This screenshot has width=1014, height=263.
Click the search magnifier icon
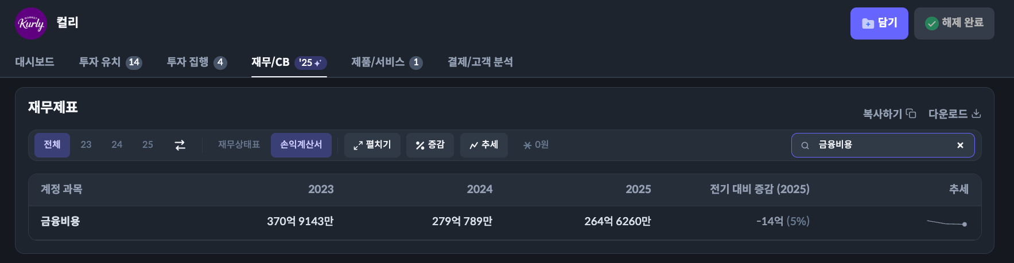click(805, 146)
